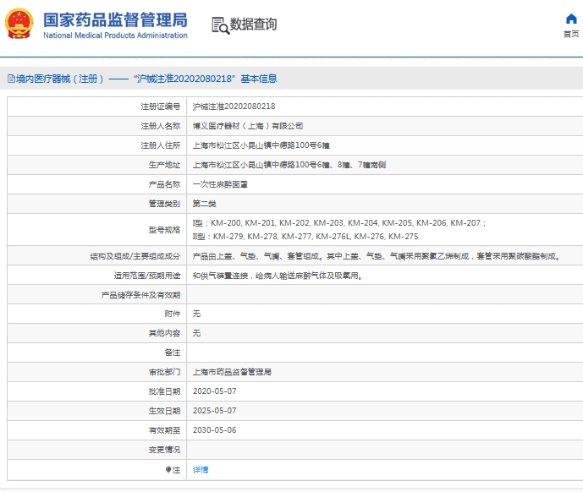Click the 注册证编号 row label
This screenshot has height=492, width=583.
click(x=160, y=107)
